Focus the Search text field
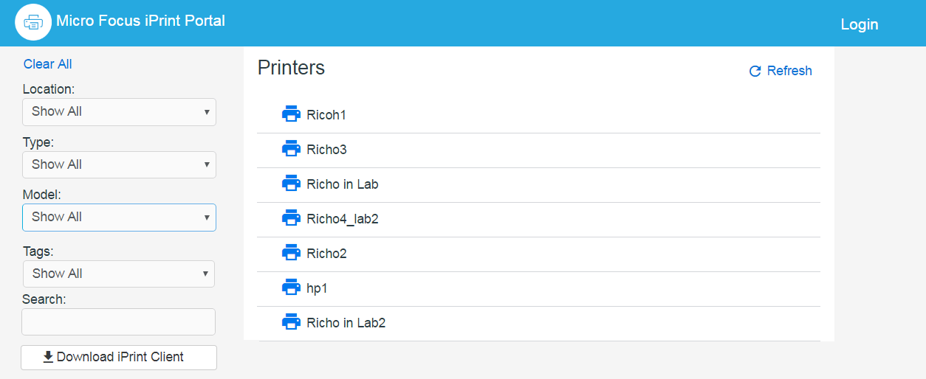 [x=118, y=322]
